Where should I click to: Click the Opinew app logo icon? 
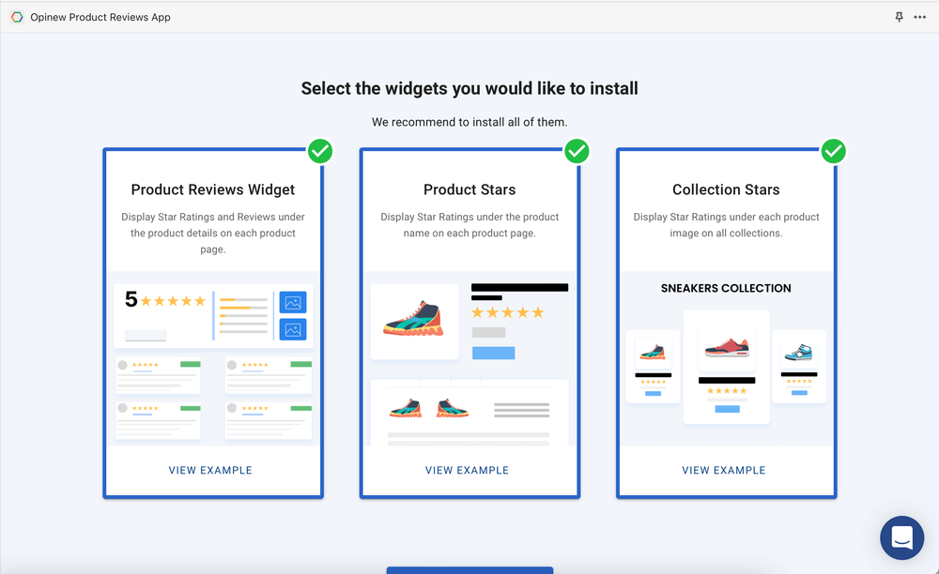(x=16, y=17)
